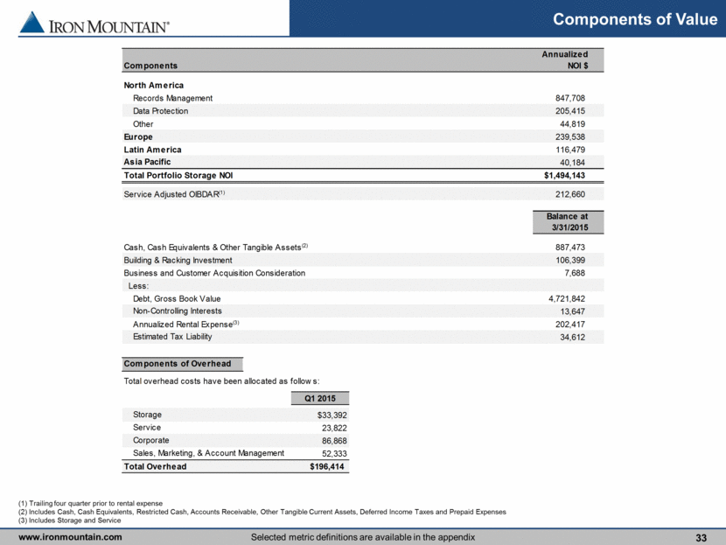Select 'Business and Customer Acquisition Consideration'

point(214,273)
